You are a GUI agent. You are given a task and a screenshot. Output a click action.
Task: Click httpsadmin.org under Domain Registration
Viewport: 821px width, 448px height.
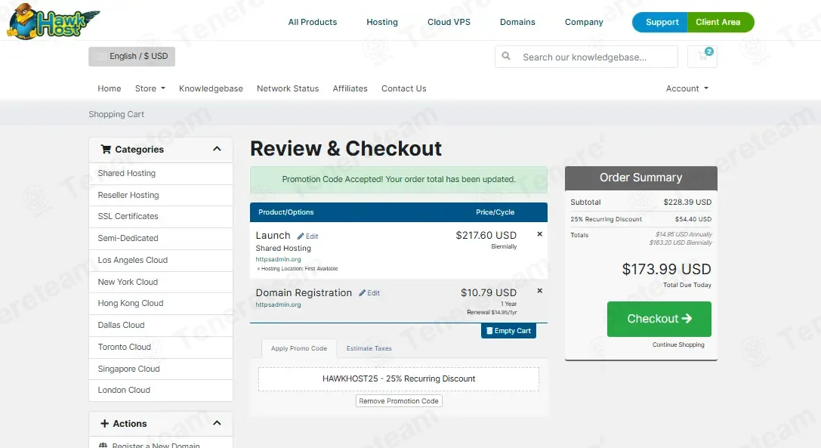(x=278, y=304)
